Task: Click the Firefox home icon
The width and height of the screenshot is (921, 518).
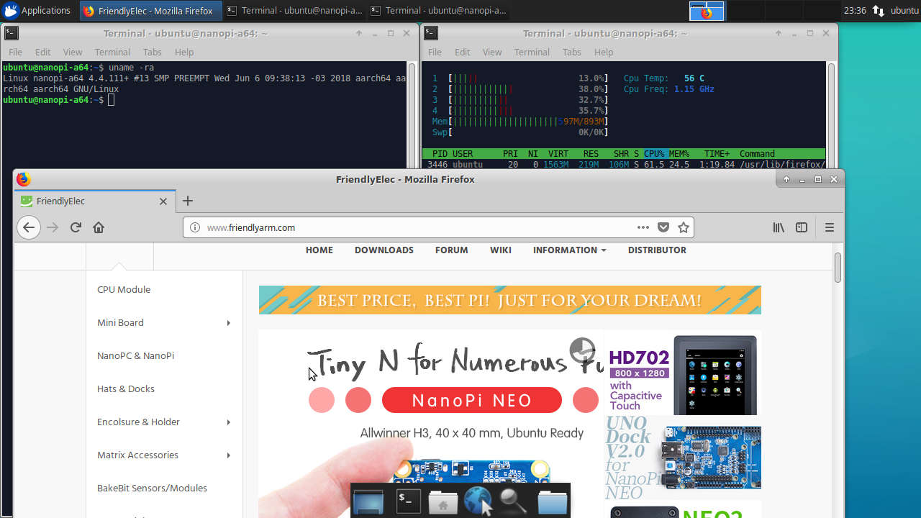Action: pos(99,227)
